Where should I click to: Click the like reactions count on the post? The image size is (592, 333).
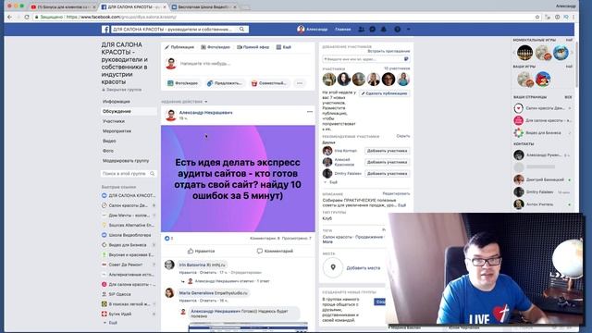pyautogui.click(x=168, y=239)
